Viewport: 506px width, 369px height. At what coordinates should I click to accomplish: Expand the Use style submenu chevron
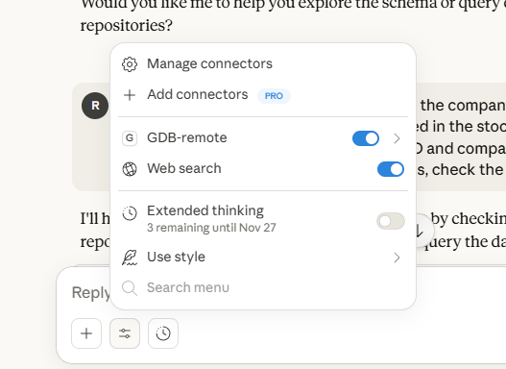pyautogui.click(x=397, y=258)
